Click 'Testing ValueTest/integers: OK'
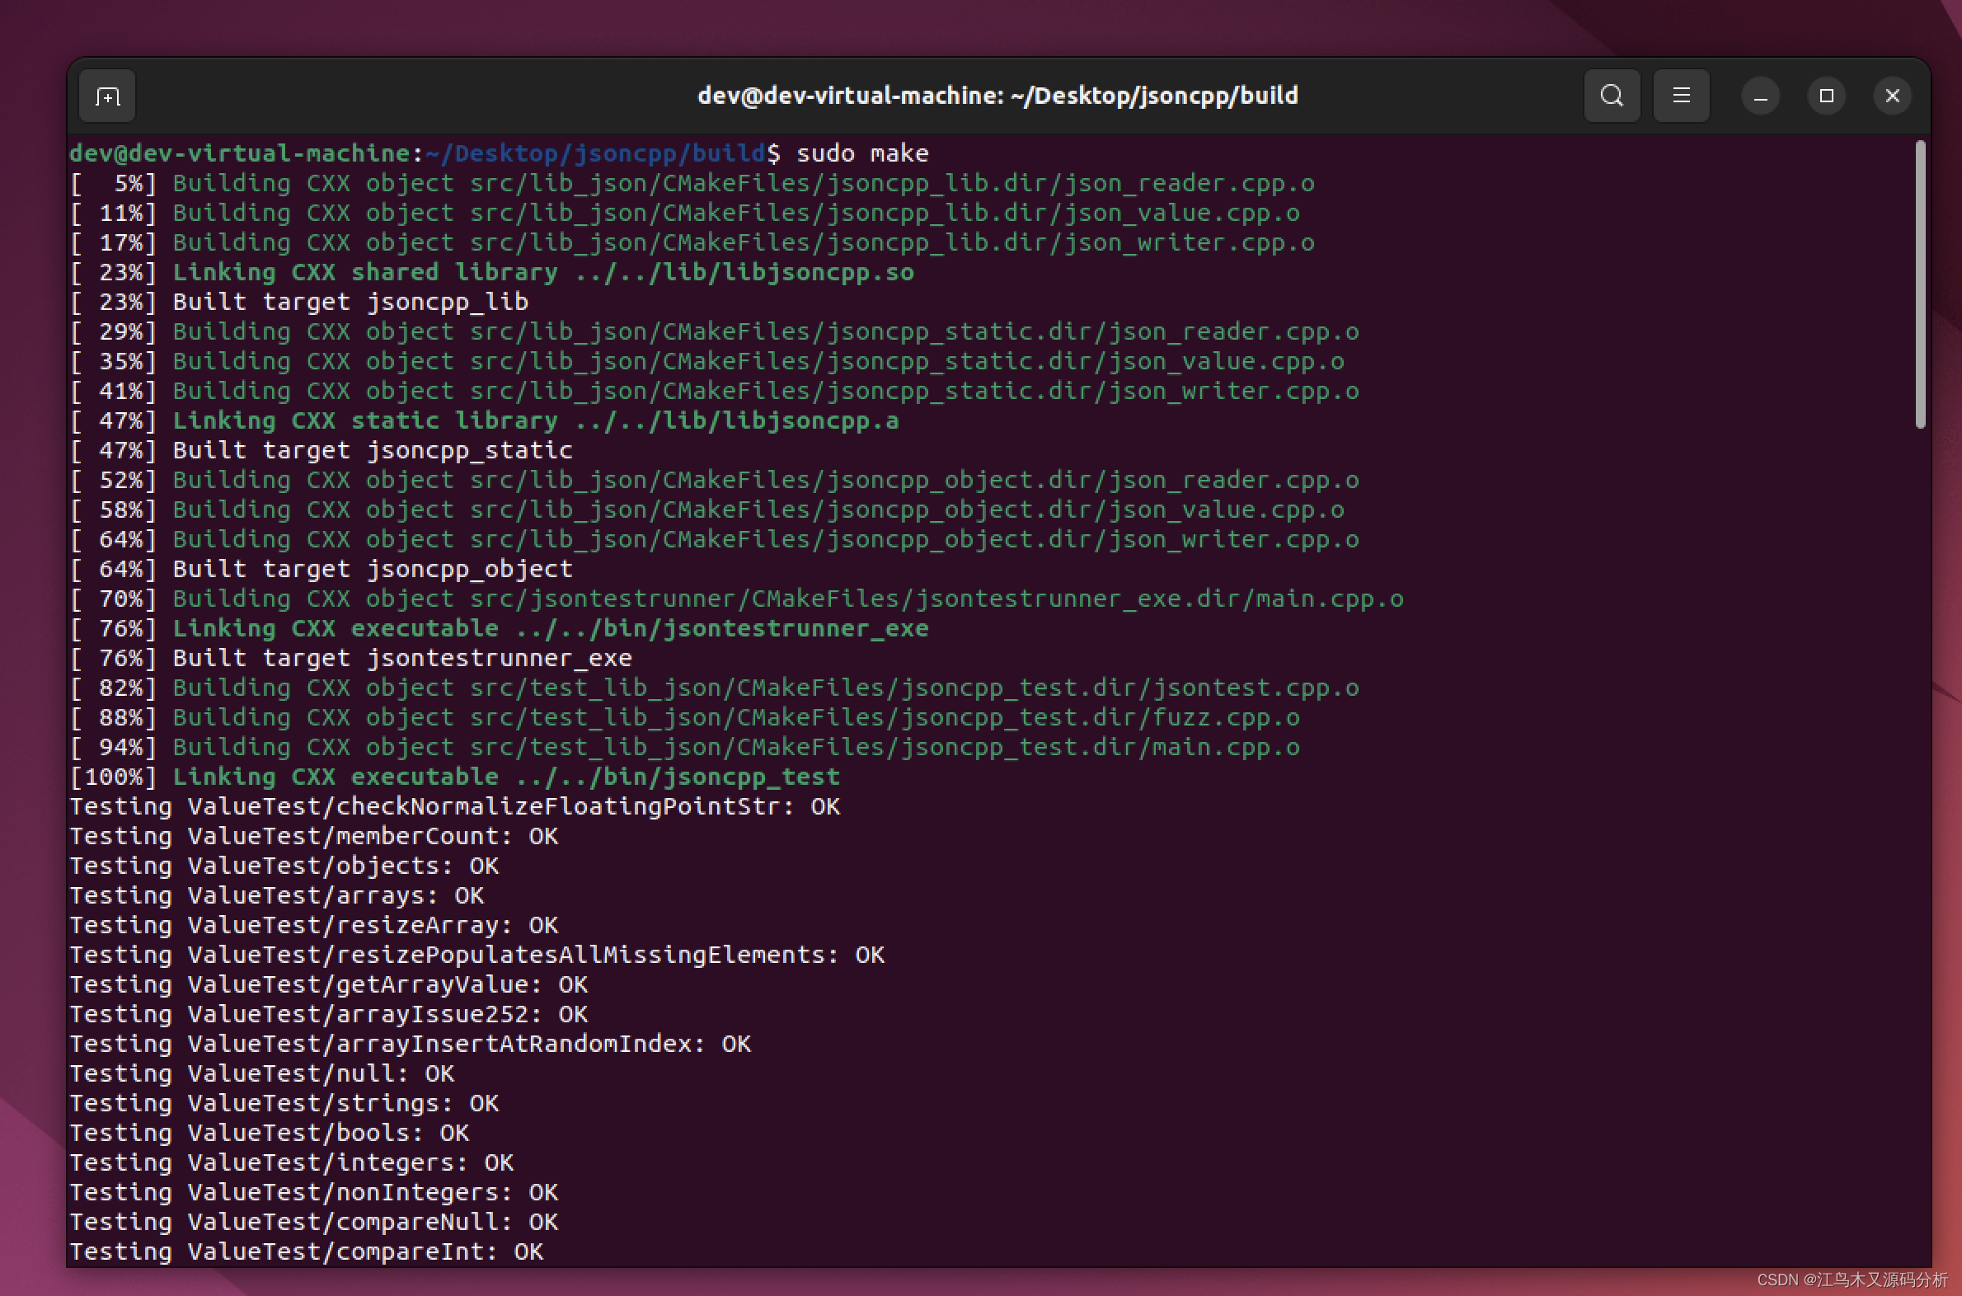Viewport: 1962px width, 1296px height. [x=292, y=1163]
